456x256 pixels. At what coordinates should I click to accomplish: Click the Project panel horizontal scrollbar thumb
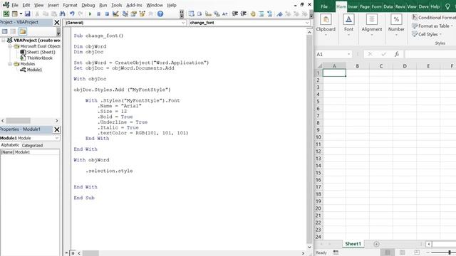coord(18,120)
